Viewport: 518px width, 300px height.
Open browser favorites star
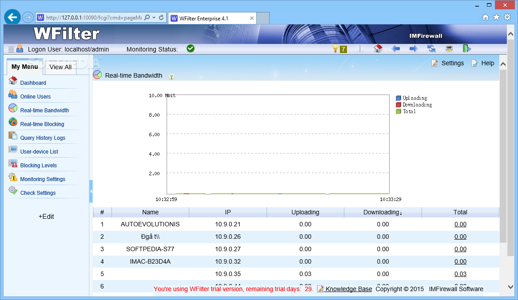pyautogui.click(x=496, y=17)
